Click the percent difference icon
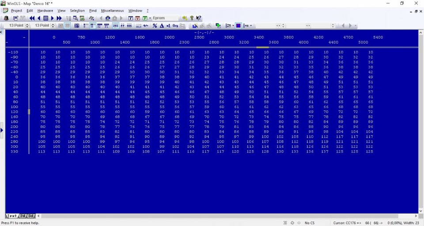This screenshot has height=226, width=424. click(155, 26)
